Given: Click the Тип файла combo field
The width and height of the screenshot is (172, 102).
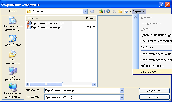Looking at the screenshot, I should point(84,97).
